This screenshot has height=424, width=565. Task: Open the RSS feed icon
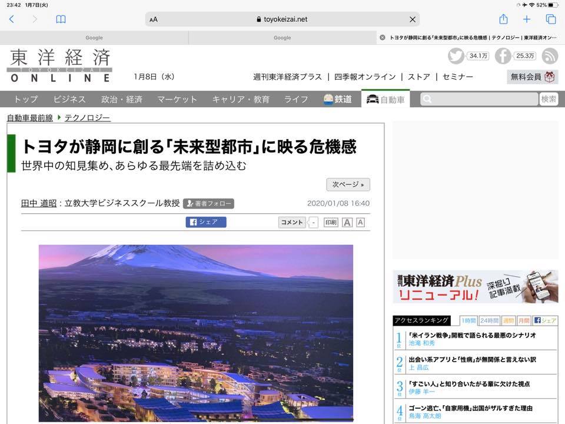pyautogui.click(x=550, y=56)
